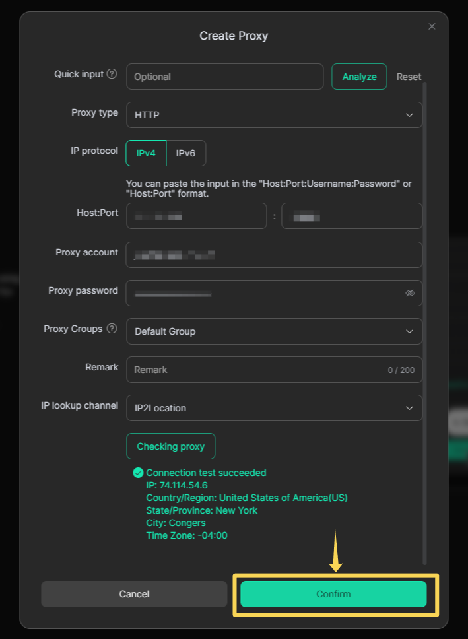Click the green connection succeeded checkmark icon
The width and height of the screenshot is (468, 639).
[138, 473]
